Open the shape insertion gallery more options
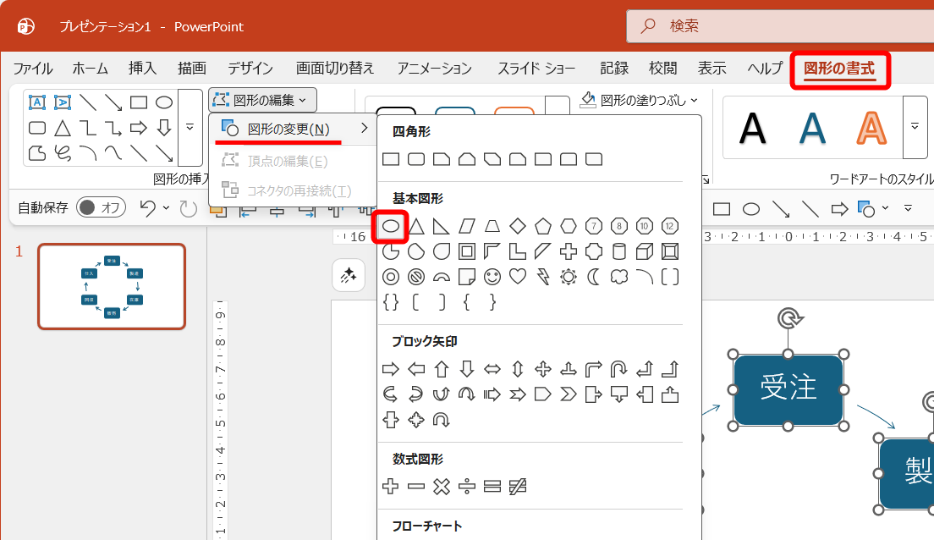Viewport: 934px width, 540px height. [190, 128]
